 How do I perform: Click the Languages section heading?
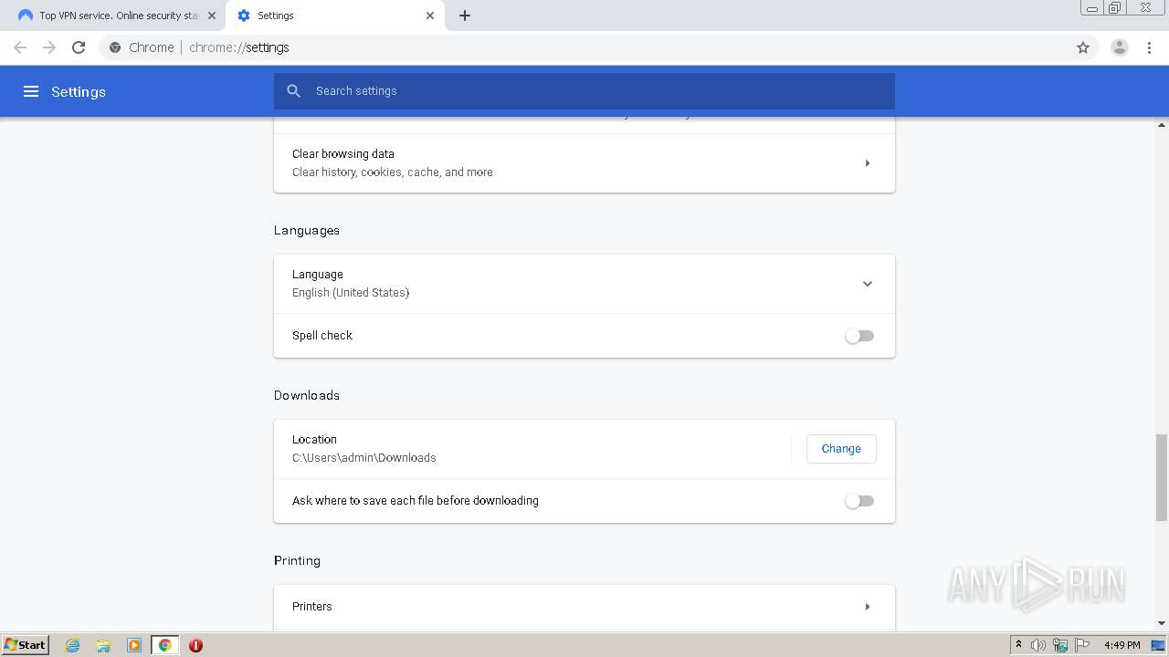[307, 230]
